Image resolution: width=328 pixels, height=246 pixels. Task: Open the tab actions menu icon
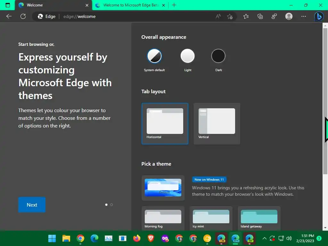[x=8, y=5]
